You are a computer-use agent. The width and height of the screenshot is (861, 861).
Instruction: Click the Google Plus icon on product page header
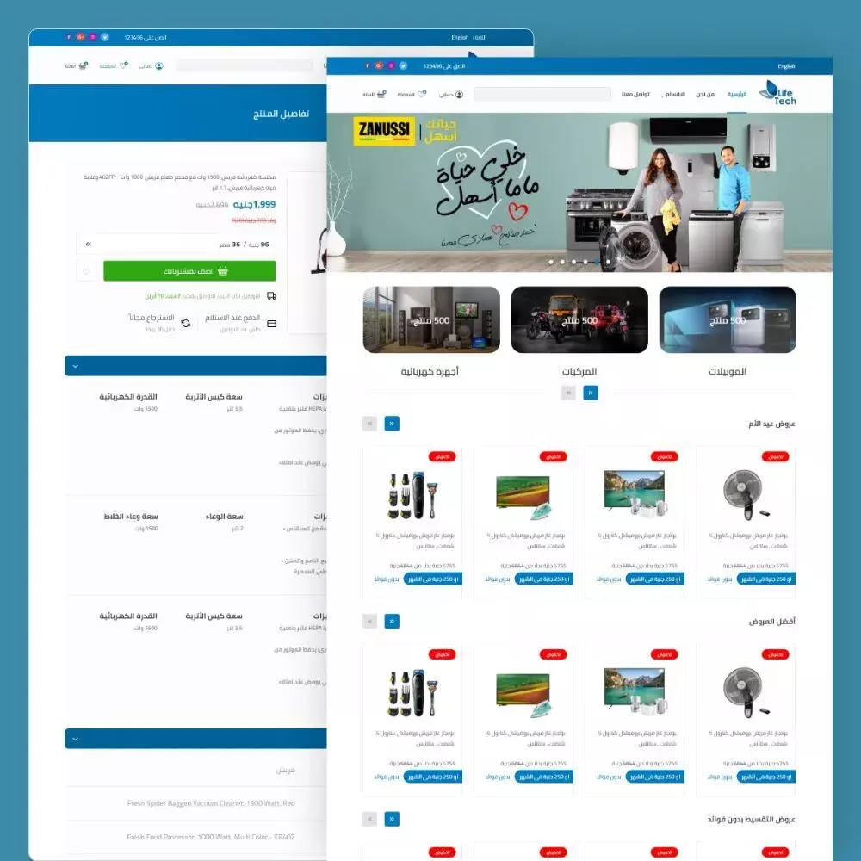tap(80, 38)
